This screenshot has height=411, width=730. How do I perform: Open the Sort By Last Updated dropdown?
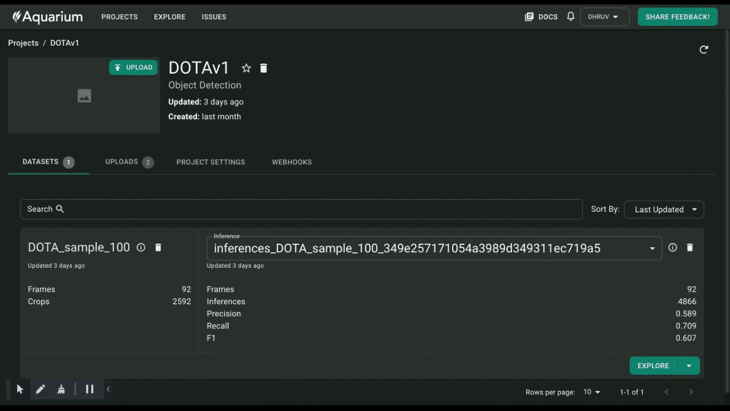coord(664,209)
